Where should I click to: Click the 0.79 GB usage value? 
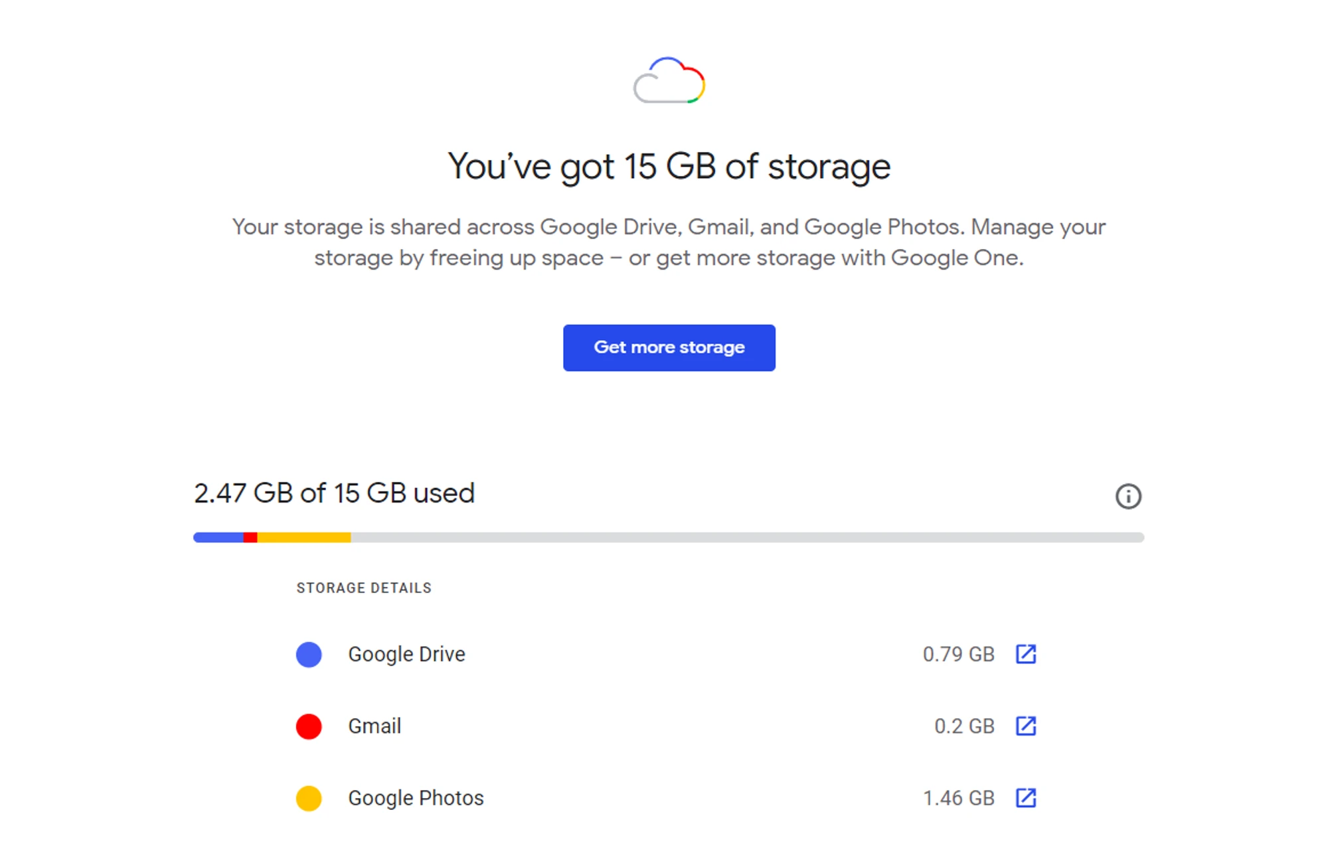click(958, 655)
